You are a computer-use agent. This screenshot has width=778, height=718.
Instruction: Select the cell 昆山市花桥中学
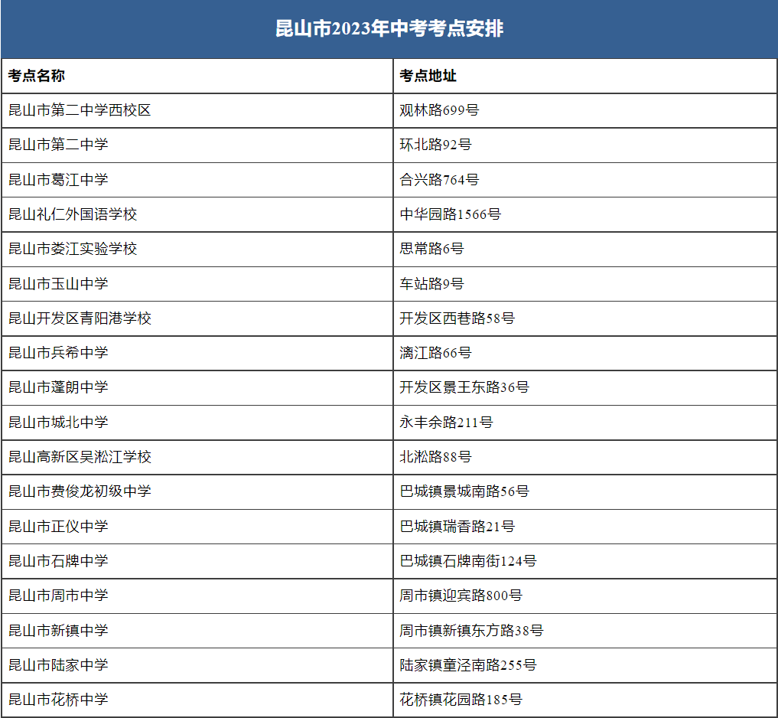point(197,700)
